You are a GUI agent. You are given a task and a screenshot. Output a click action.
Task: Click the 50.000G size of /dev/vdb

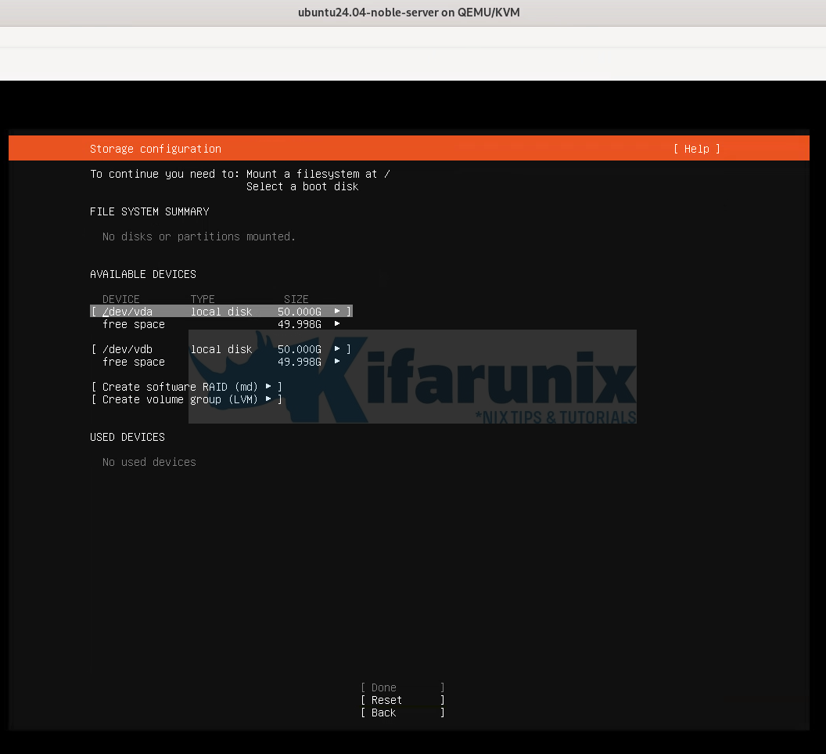click(x=300, y=349)
